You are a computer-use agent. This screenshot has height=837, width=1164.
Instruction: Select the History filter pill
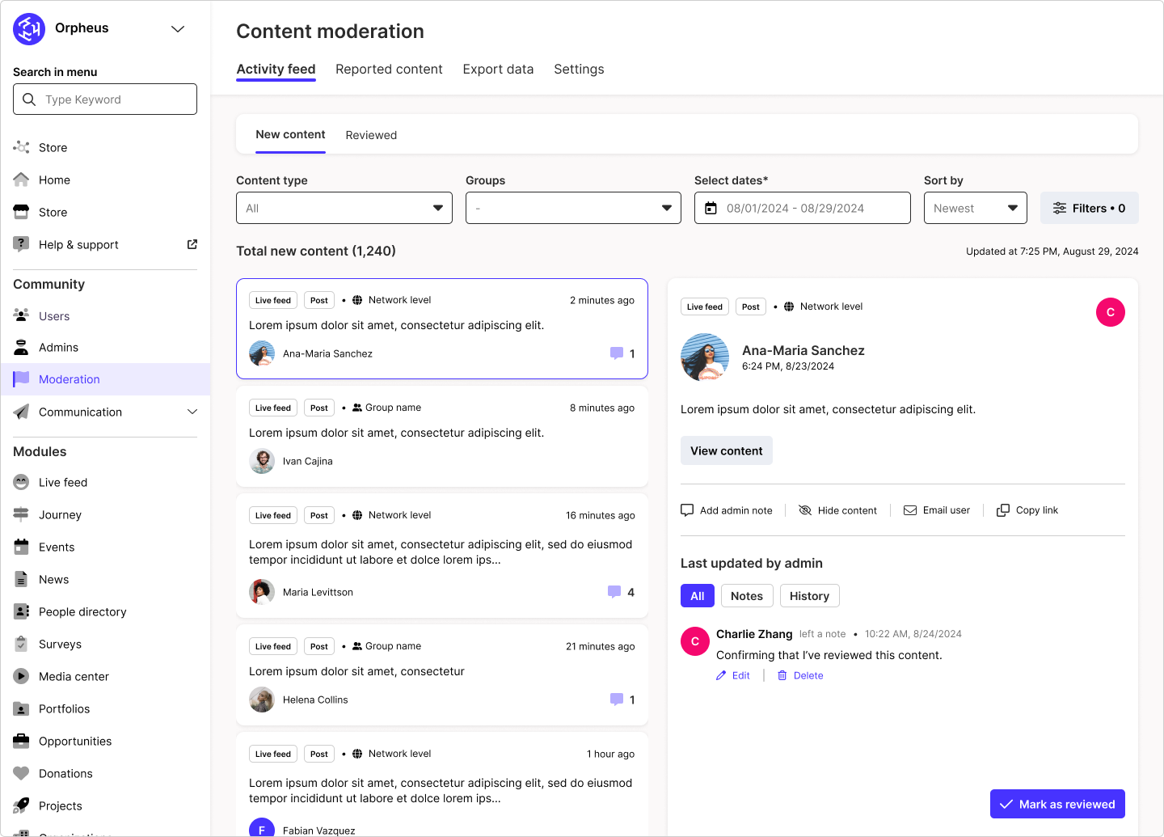click(809, 595)
